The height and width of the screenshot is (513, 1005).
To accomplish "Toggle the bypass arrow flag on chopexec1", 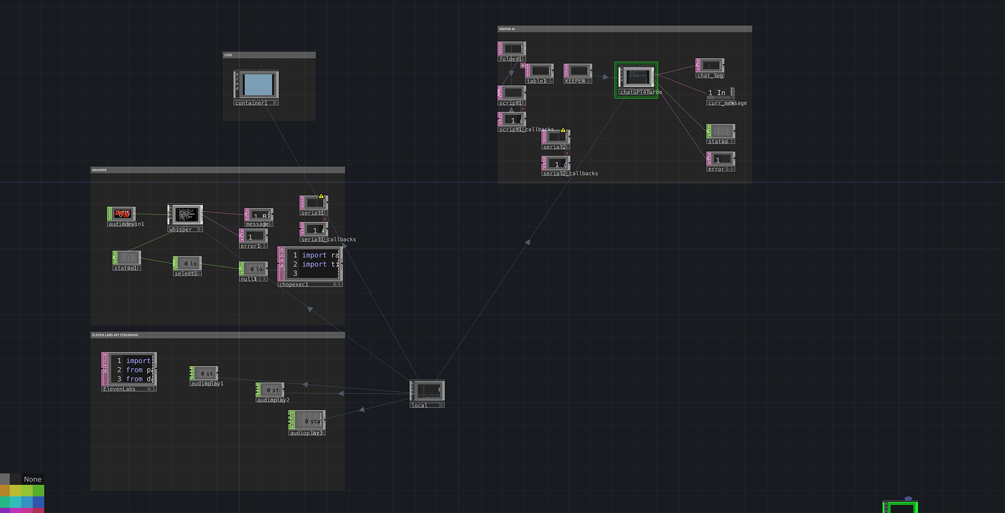I will [x=282, y=260].
